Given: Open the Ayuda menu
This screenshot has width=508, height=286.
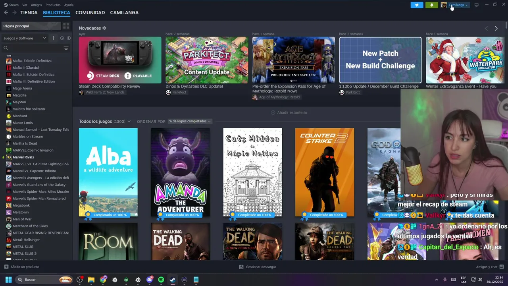Looking at the screenshot, I should pos(69,5).
